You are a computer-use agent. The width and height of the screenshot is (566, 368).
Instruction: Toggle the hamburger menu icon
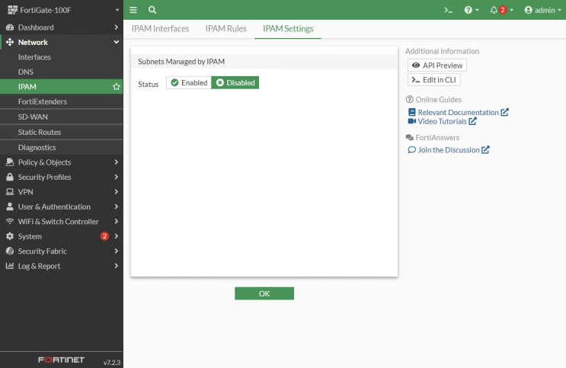pyautogui.click(x=133, y=10)
